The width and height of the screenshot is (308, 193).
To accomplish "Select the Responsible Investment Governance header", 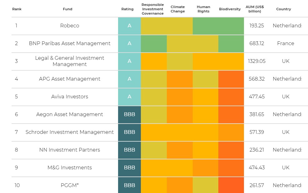I will coord(152,9).
